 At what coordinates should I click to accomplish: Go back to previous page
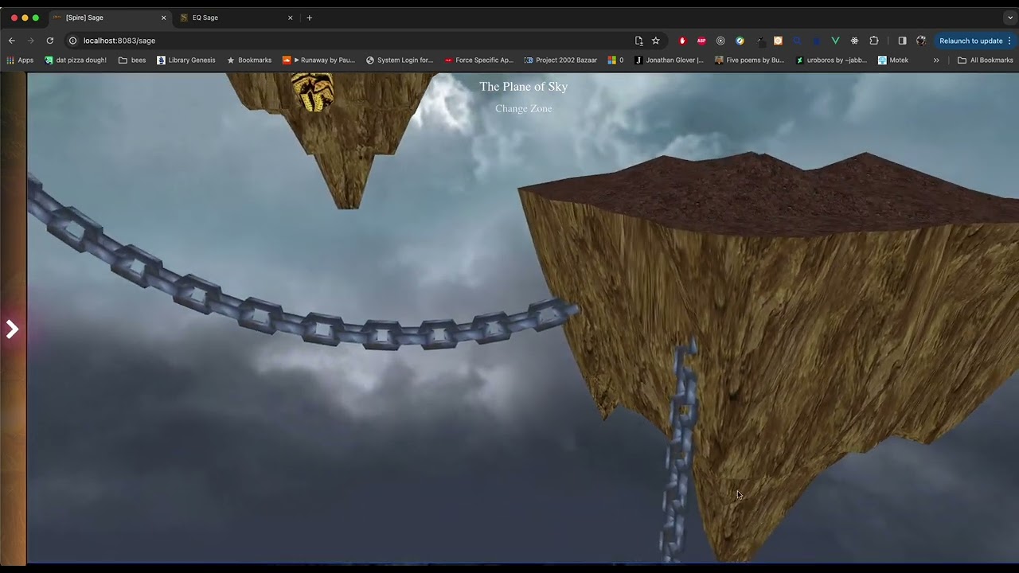click(12, 41)
